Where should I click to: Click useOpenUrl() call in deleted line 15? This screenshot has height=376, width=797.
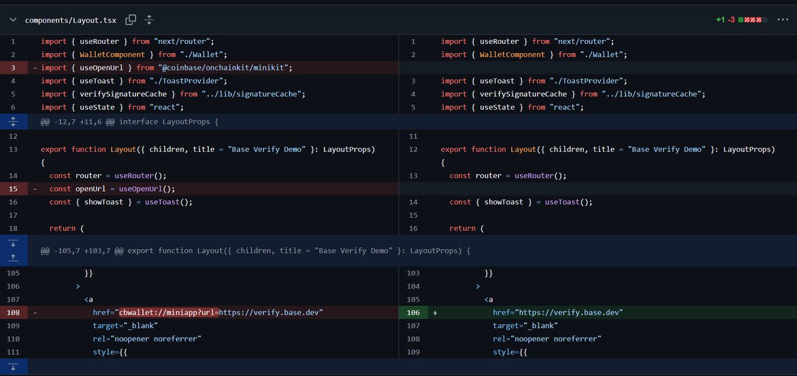(147, 189)
